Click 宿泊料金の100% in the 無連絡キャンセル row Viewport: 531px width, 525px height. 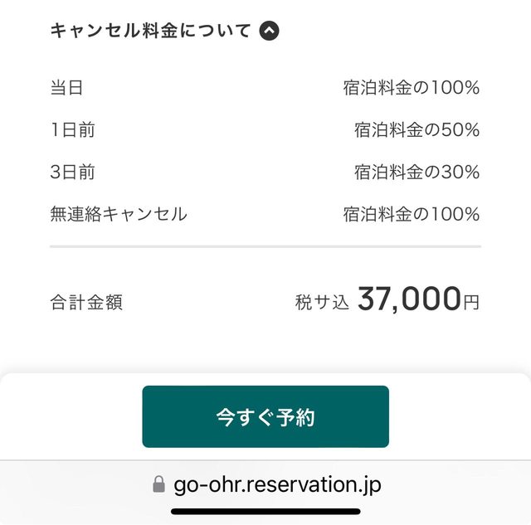click(411, 215)
